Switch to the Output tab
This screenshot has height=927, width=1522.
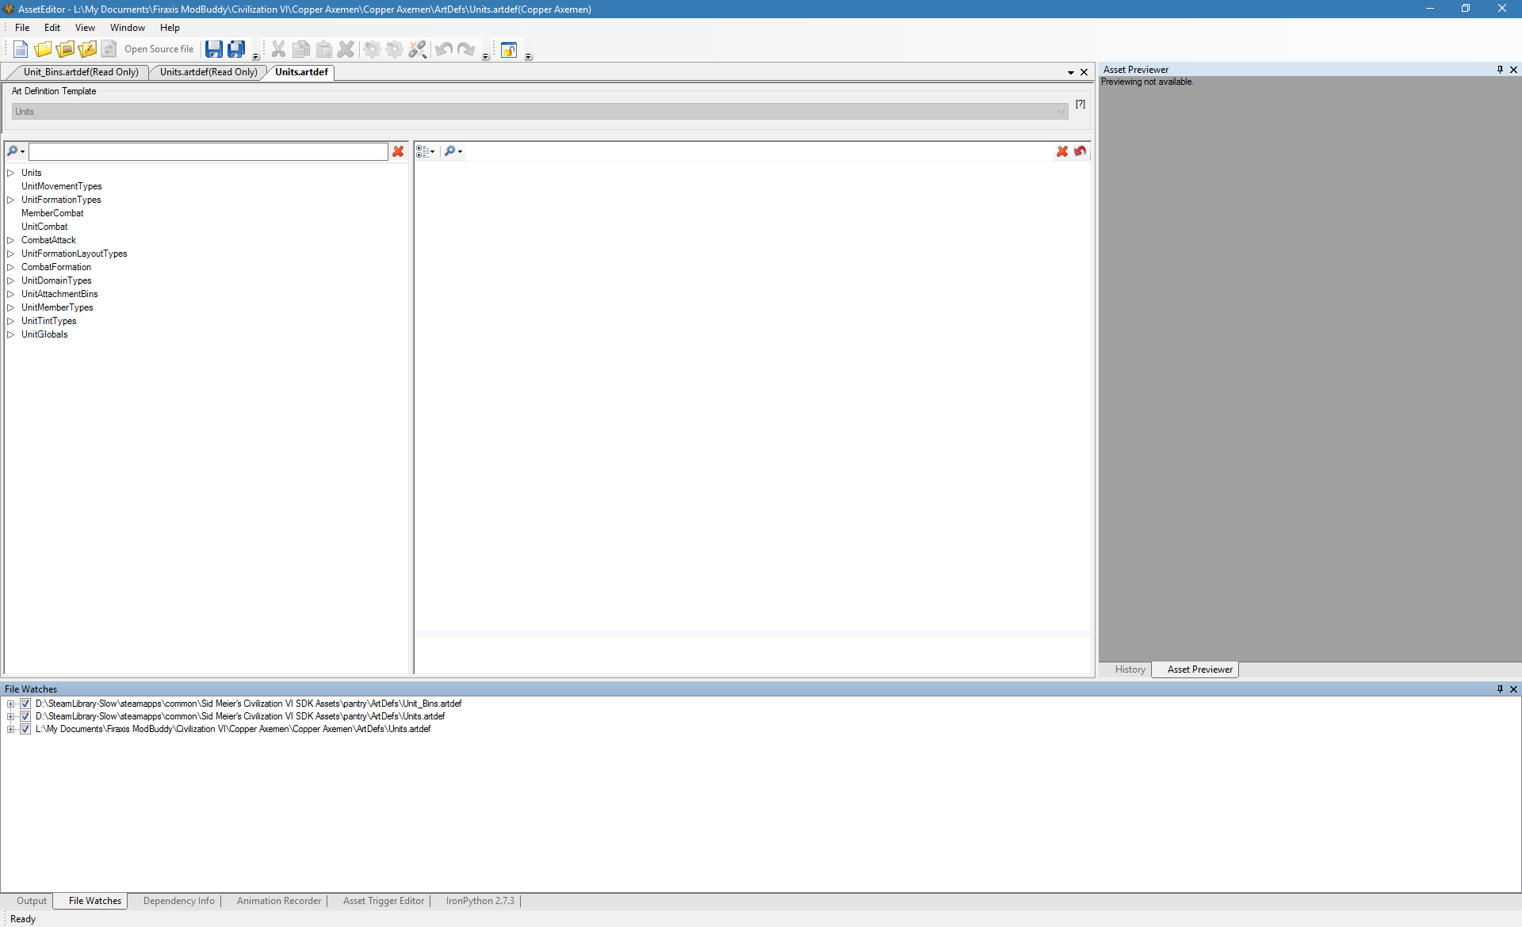pos(30,900)
